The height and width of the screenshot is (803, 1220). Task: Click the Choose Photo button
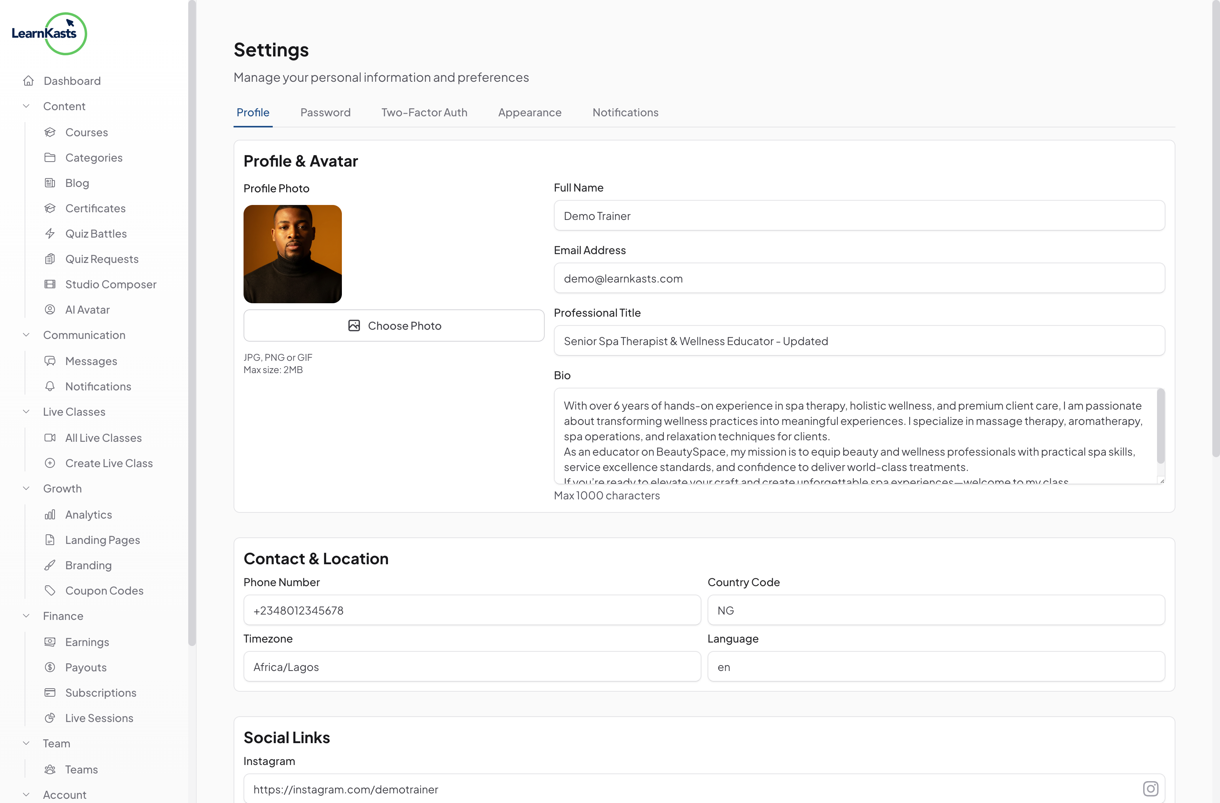pos(394,325)
